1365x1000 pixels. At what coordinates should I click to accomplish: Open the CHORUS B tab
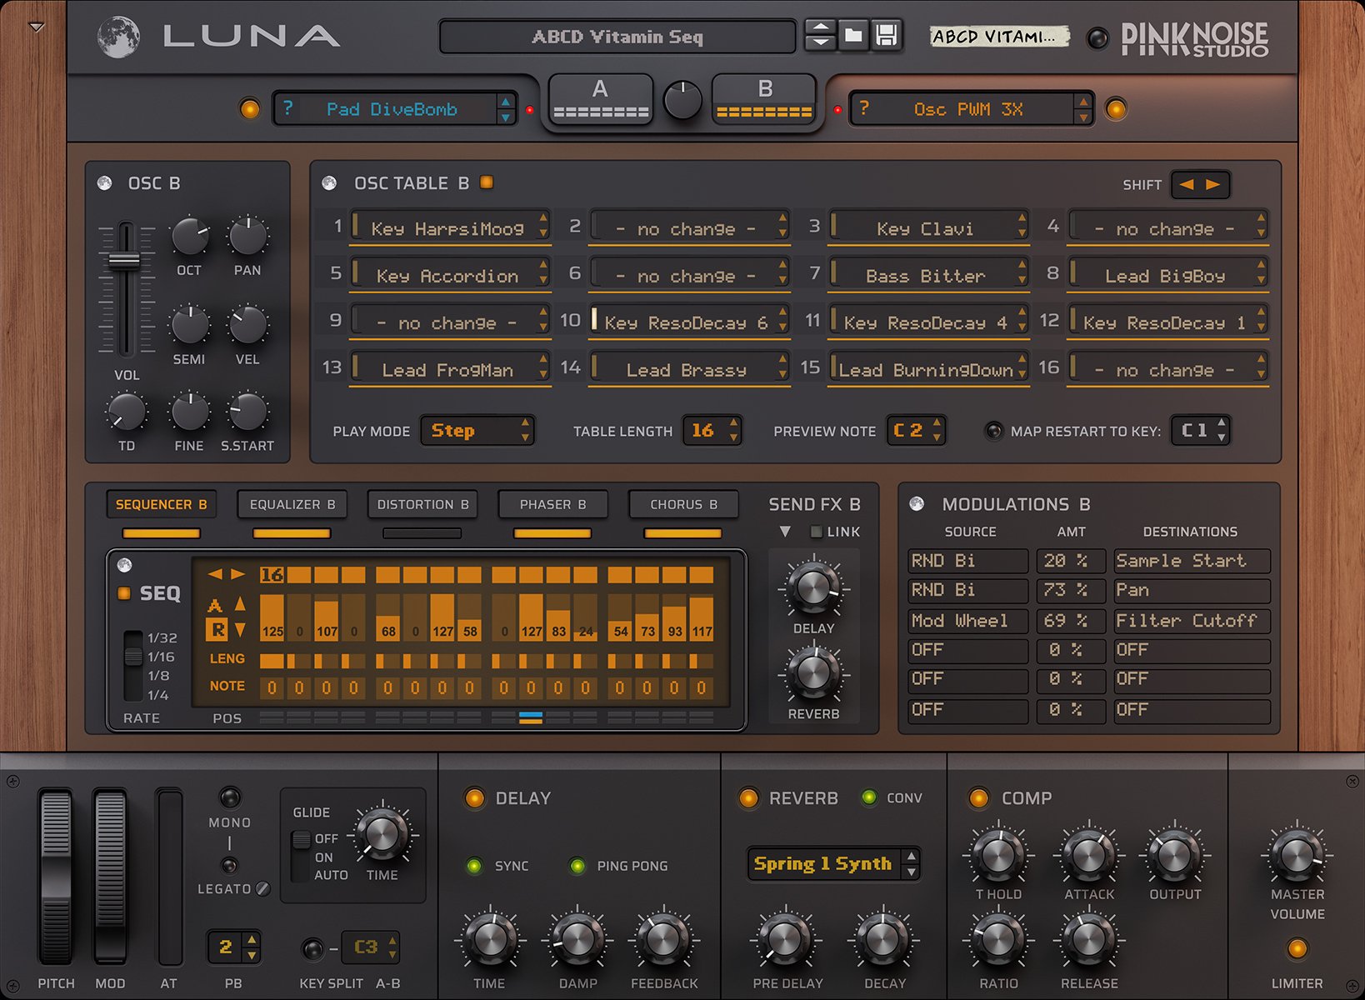pyautogui.click(x=683, y=504)
